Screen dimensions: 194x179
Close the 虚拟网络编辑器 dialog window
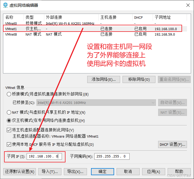pos(188,5)
